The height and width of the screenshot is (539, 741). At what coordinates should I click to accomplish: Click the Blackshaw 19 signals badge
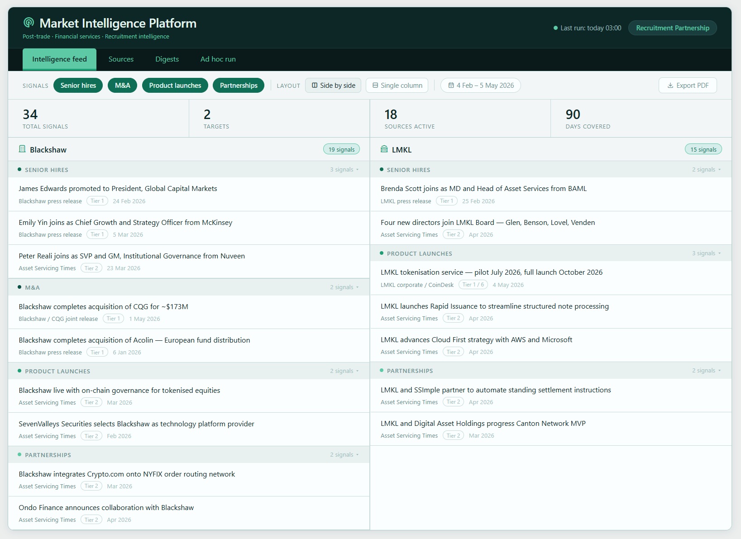pos(342,149)
